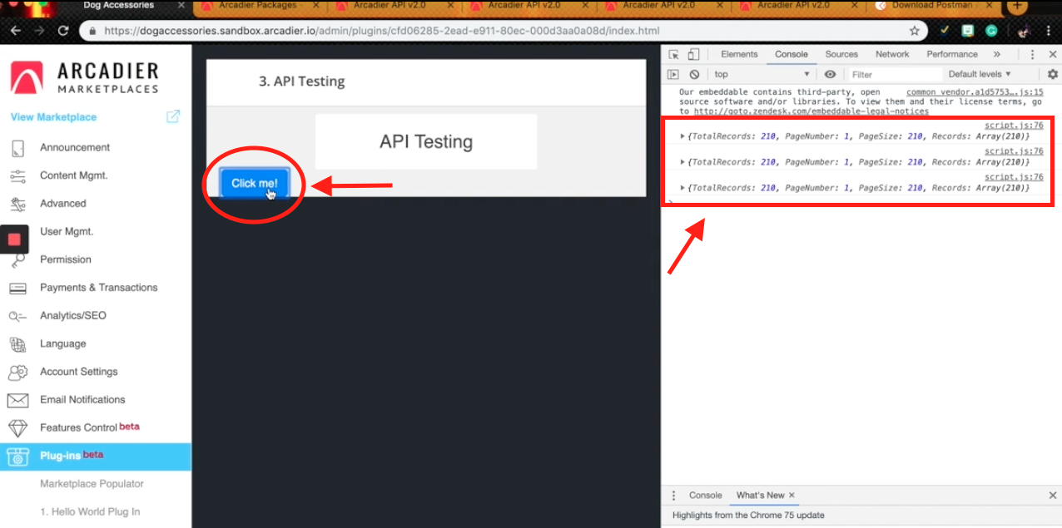Click the Advanced sidebar icon
The height and width of the screenshot is (528, 1062).
17,204
